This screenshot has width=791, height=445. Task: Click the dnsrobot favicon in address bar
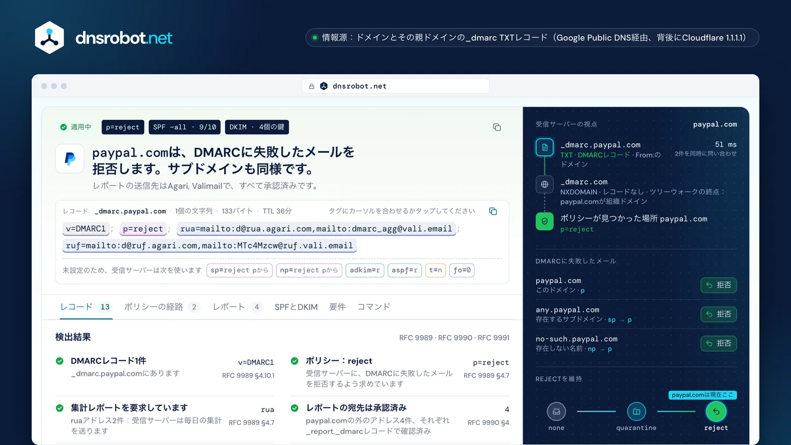click(324, 86)
